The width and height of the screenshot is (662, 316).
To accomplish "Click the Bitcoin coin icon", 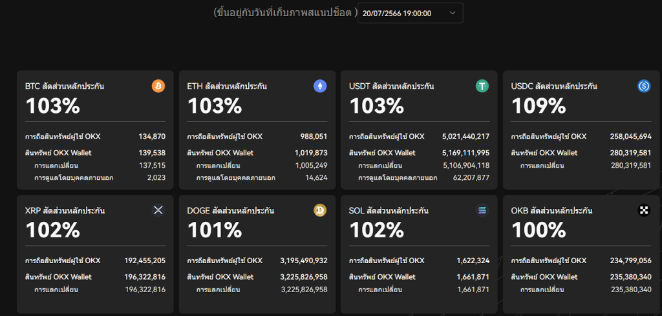I will click(x=158, y=86).
